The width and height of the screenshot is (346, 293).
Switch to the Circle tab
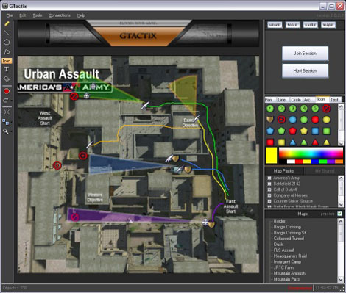(296, 100)
